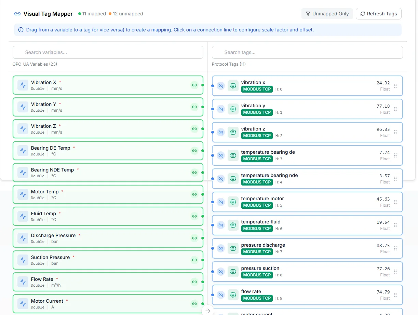Unlink the flow rate tag
418x315 pixels.
[221, 295]
